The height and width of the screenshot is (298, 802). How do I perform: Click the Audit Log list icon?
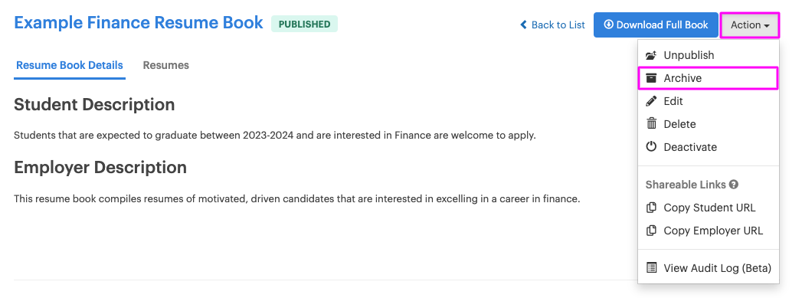(x=651, y=267)
